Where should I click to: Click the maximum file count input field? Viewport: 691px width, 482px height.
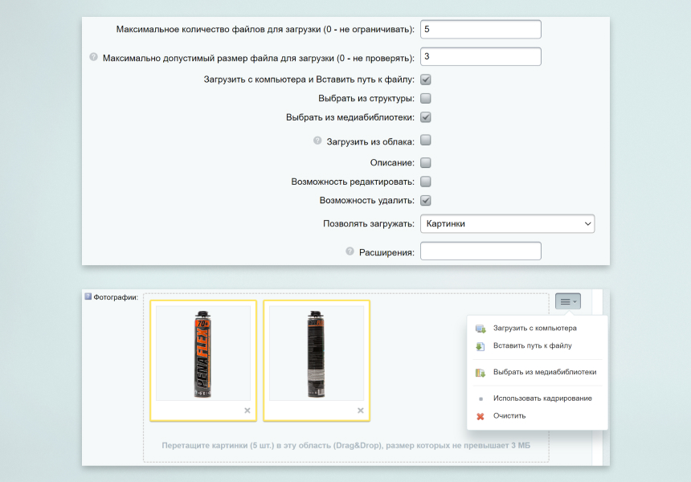[x=480, y=30]
